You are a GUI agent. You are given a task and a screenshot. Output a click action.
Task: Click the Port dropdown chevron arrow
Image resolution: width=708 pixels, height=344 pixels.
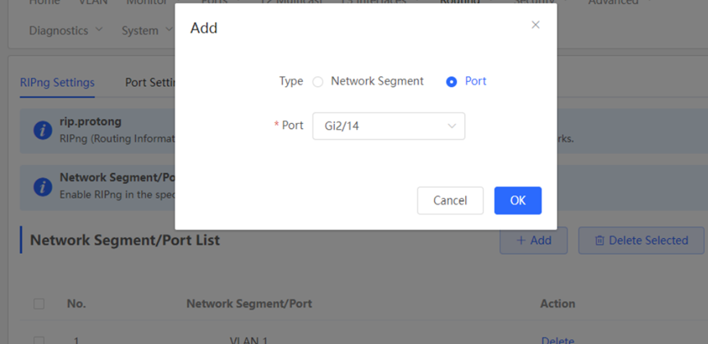(451, 126)
